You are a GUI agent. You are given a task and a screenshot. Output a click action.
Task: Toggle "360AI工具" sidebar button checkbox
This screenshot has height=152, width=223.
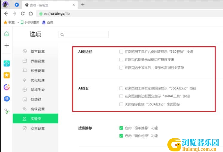tap(121, 96)
